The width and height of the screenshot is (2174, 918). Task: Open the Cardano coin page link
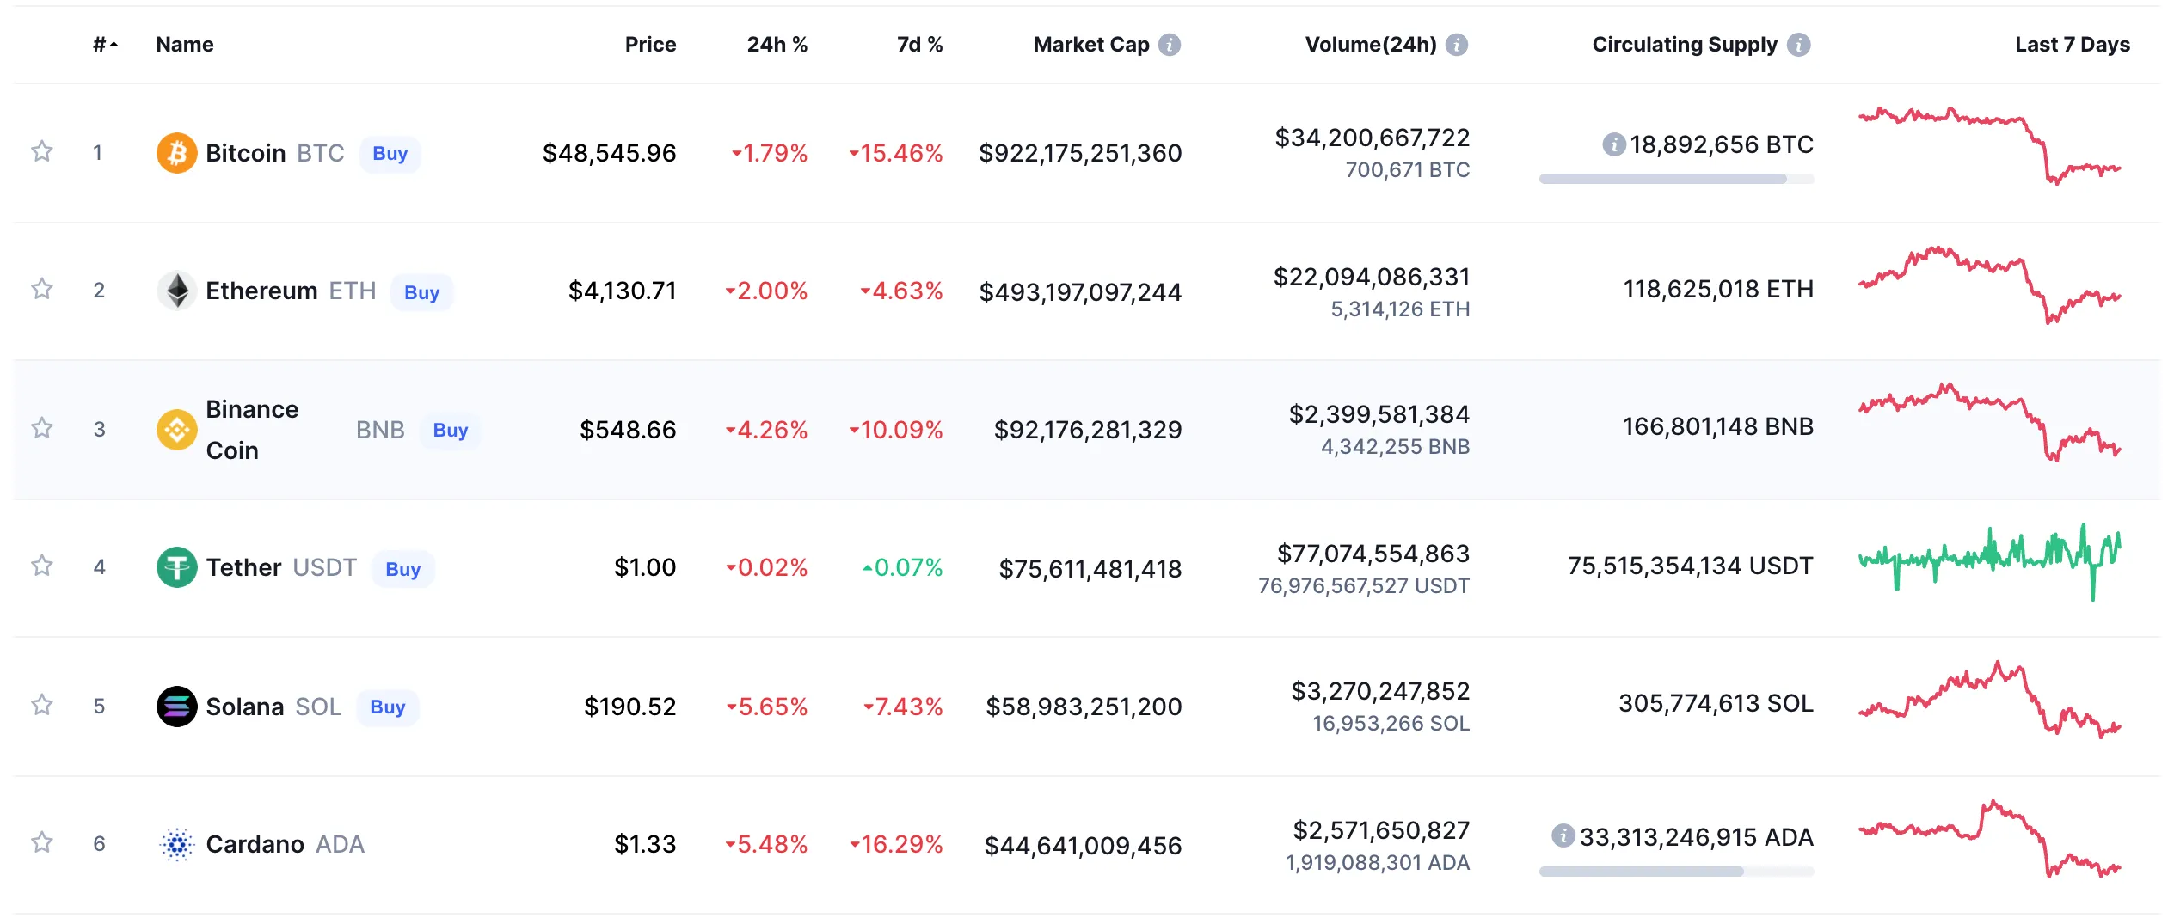click(x=255, y=844)
